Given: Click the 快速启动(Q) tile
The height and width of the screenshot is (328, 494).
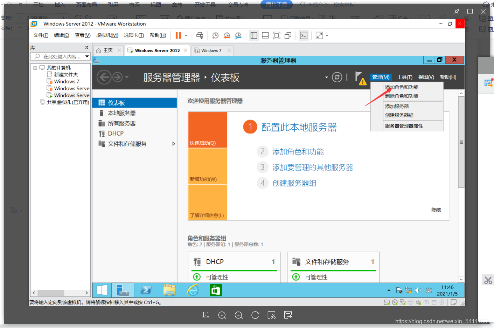Looking at the screenshot, I should pos(208,130).
